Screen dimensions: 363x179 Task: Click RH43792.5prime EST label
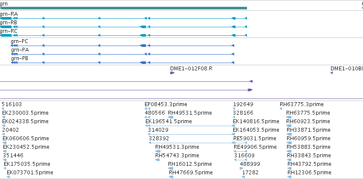coord(310,164)
